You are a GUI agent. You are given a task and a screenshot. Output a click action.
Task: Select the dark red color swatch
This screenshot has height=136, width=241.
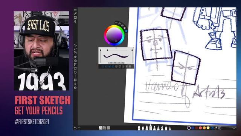(x=197, y=128)
